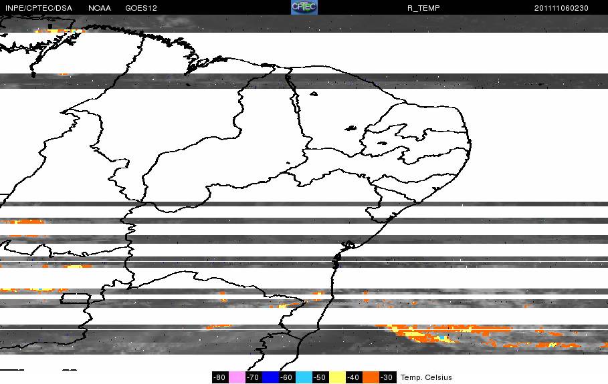Image resolution: width=608 pixels, height=384 pixels.
Task: Click the -70 legend label
Action: click(x=254, y=377)
